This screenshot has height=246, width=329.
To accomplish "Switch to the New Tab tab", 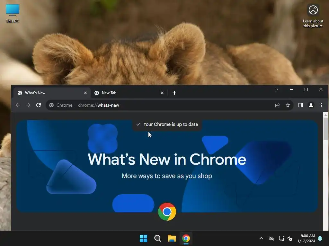I will click(129, 93).
